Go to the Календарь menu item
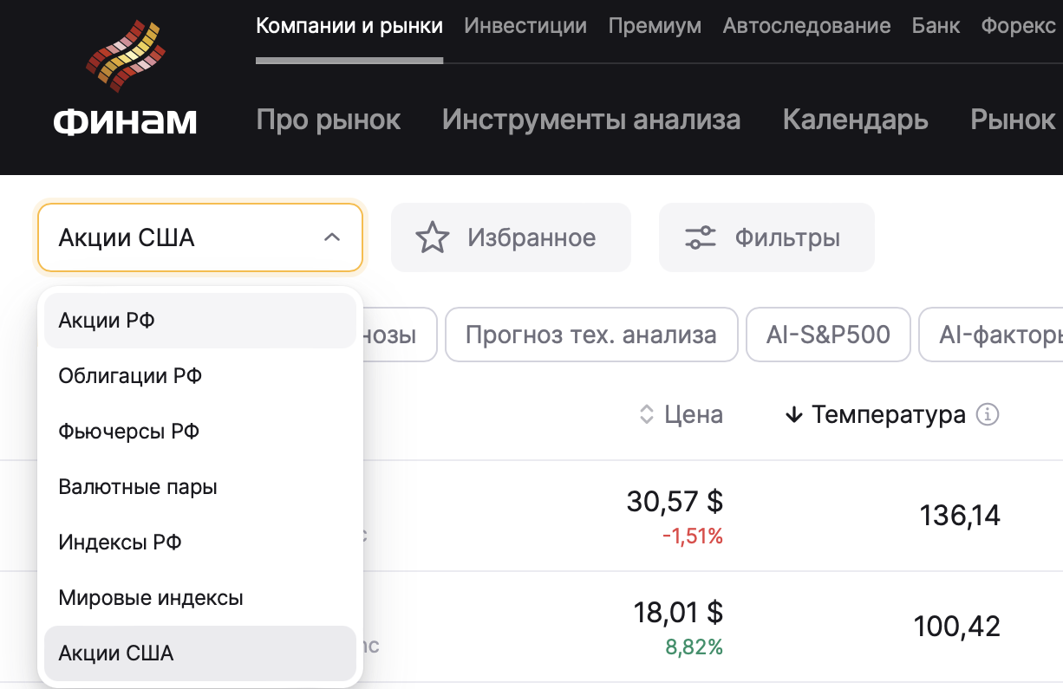 (855, 120)
